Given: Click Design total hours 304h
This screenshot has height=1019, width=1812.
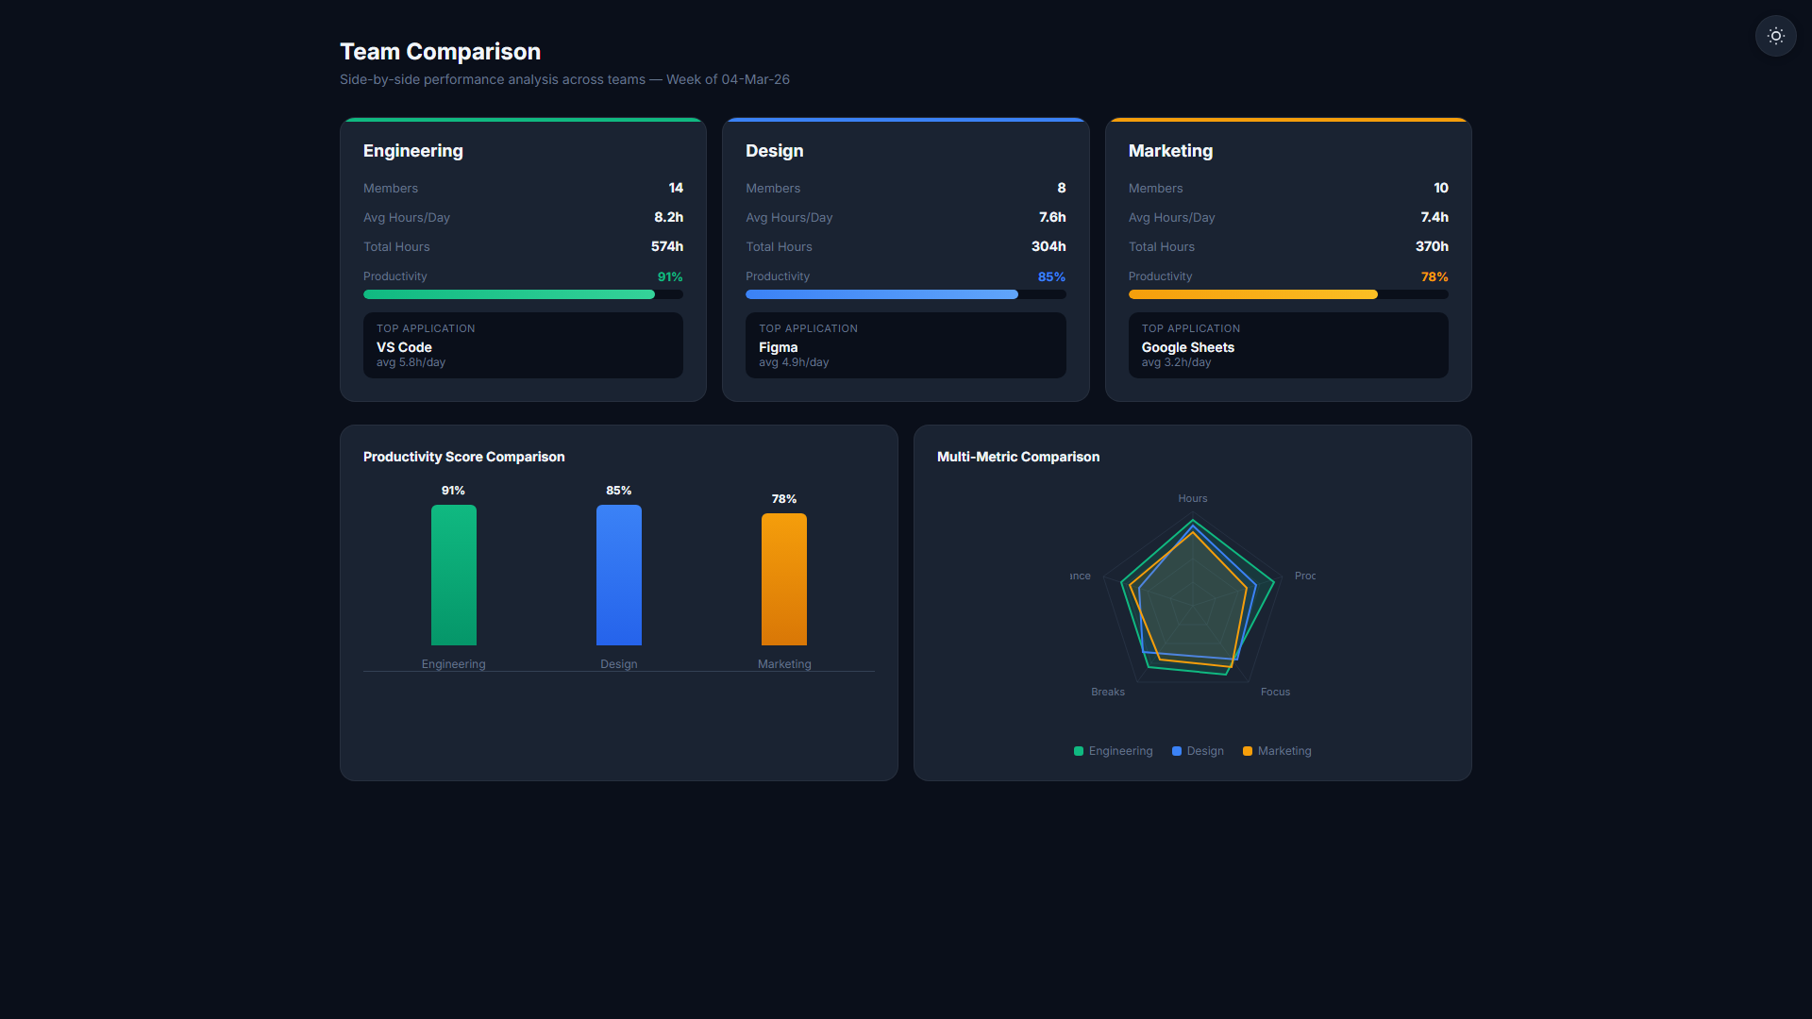Looking at the screenshot, I should (1049, 246).
